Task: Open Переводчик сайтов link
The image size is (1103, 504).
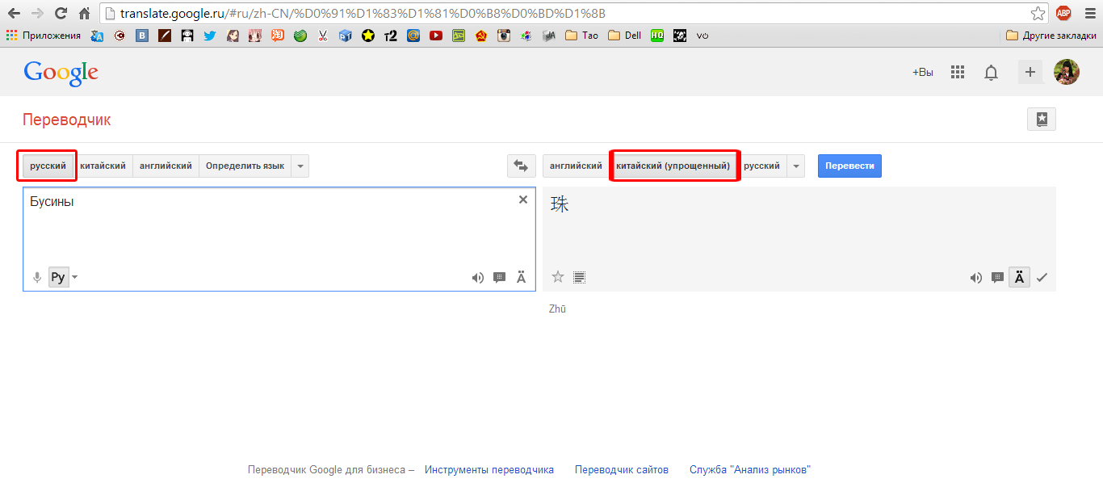Action: coord(622,469)
